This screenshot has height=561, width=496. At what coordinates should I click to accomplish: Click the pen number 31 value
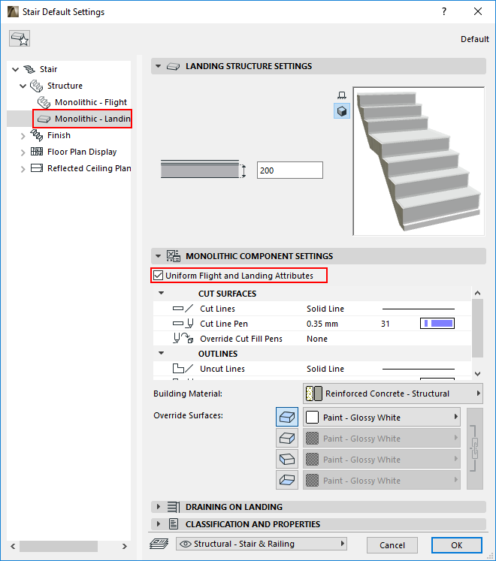click(385, 324)
